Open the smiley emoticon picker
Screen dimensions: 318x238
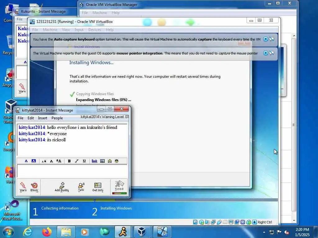click(x=117, y=161)
